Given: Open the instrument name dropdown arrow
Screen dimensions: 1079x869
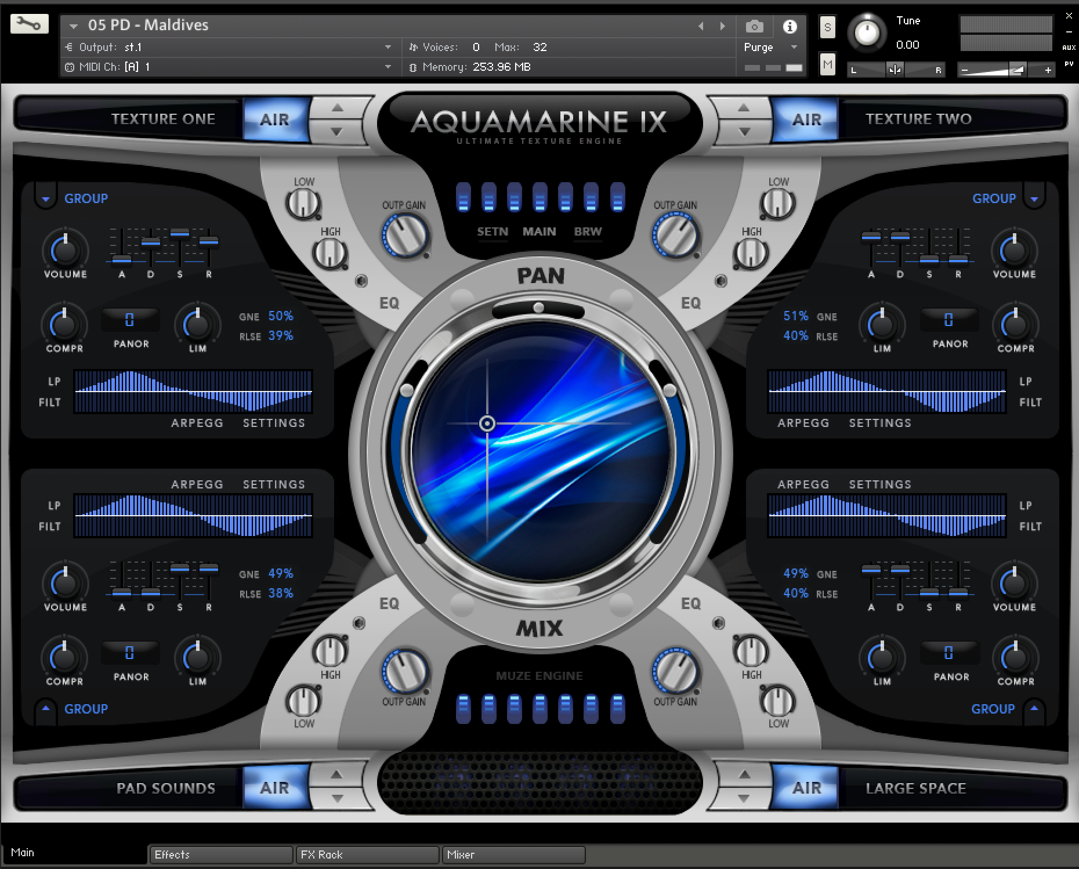Looking at the screenshot, I should 73,26.
